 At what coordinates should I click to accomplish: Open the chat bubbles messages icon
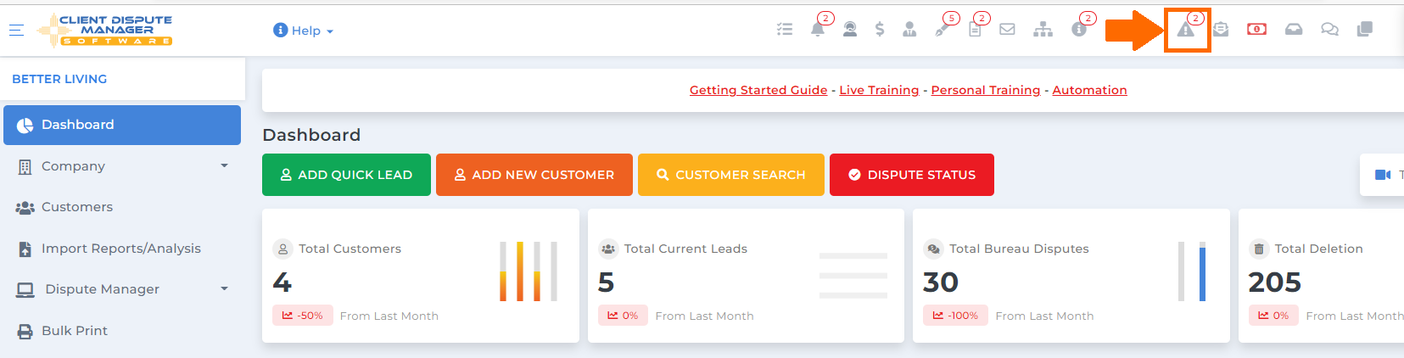tap(1329, 30)
